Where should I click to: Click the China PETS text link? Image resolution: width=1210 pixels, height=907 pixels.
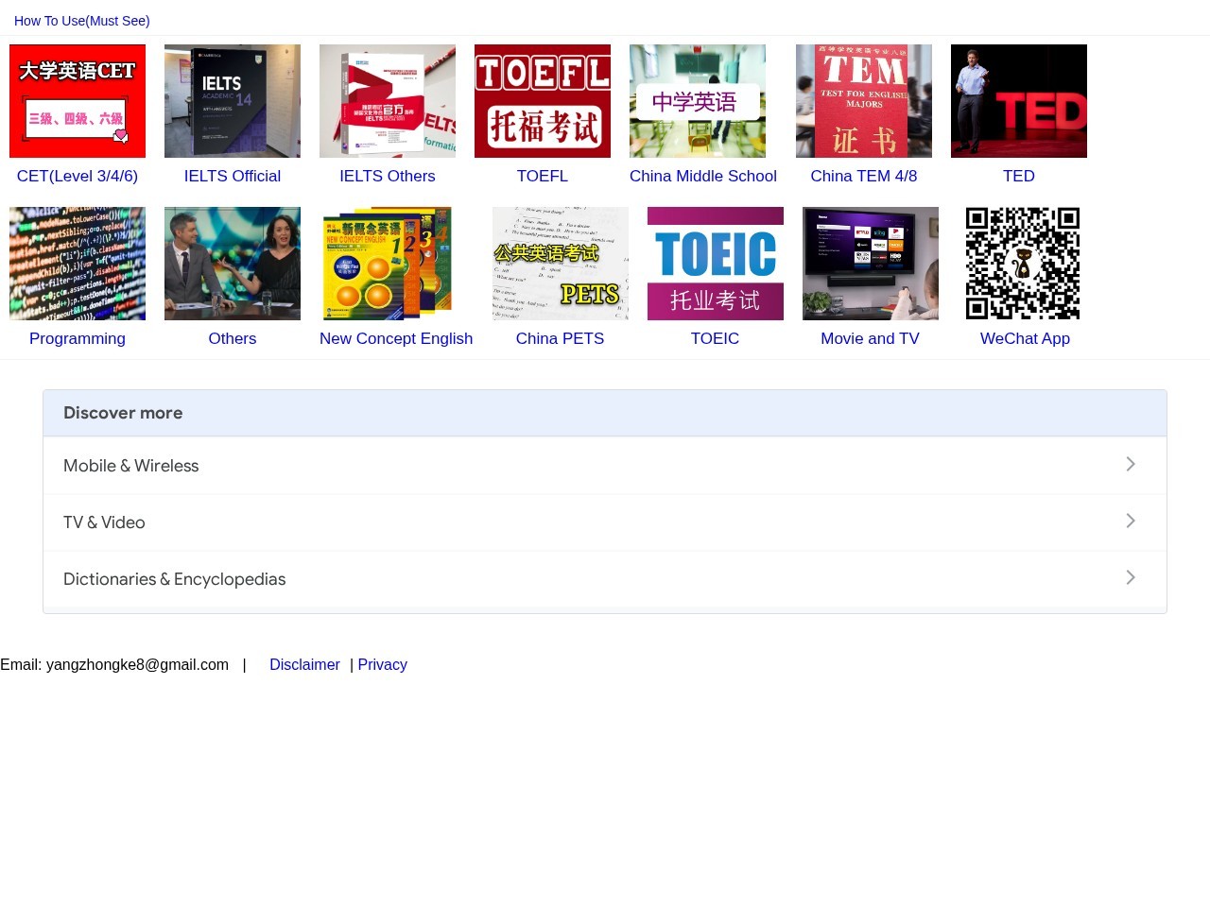click(560, 338)
